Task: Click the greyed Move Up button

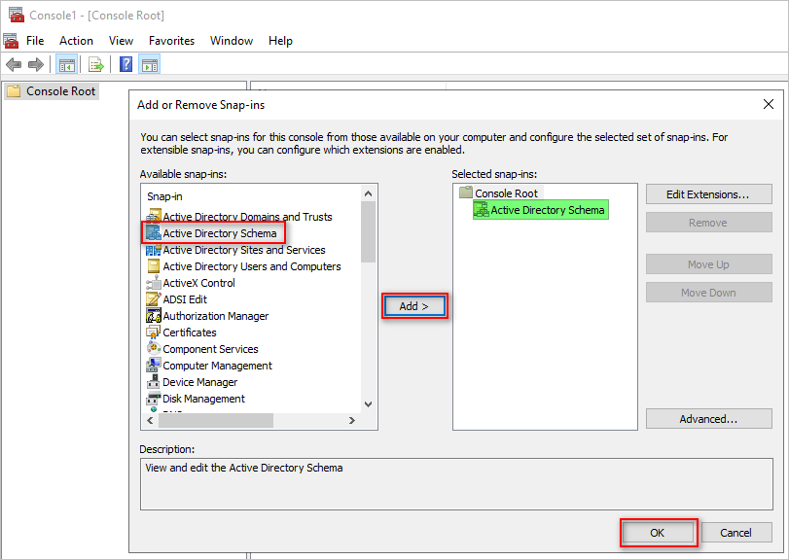Action: [x=708, y=263]
